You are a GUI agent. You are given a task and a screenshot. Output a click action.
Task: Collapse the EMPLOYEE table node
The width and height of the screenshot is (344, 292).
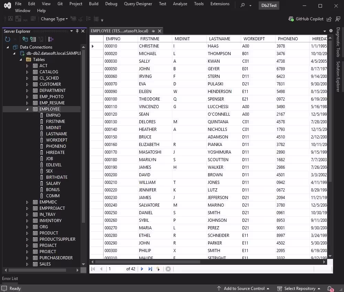[27, 109]
